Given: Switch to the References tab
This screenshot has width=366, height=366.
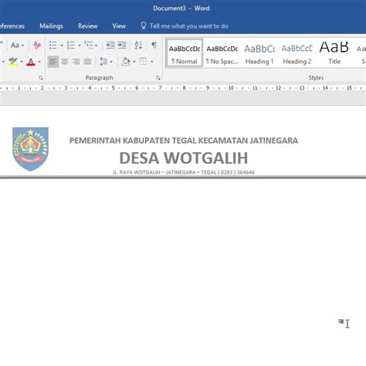Looking at the screenshot, I should (12, 26).
